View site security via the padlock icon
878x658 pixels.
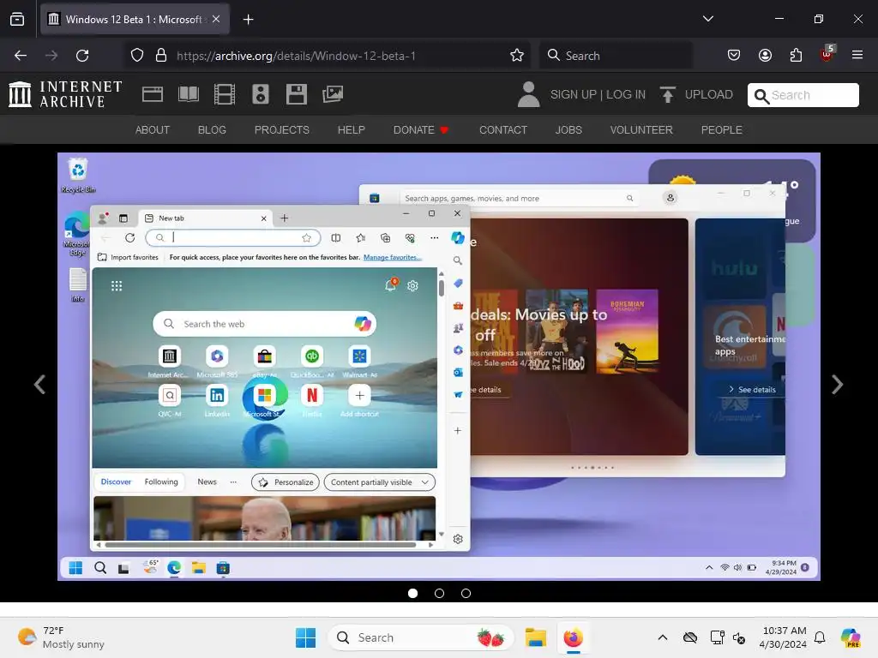(x=161, y=56)
